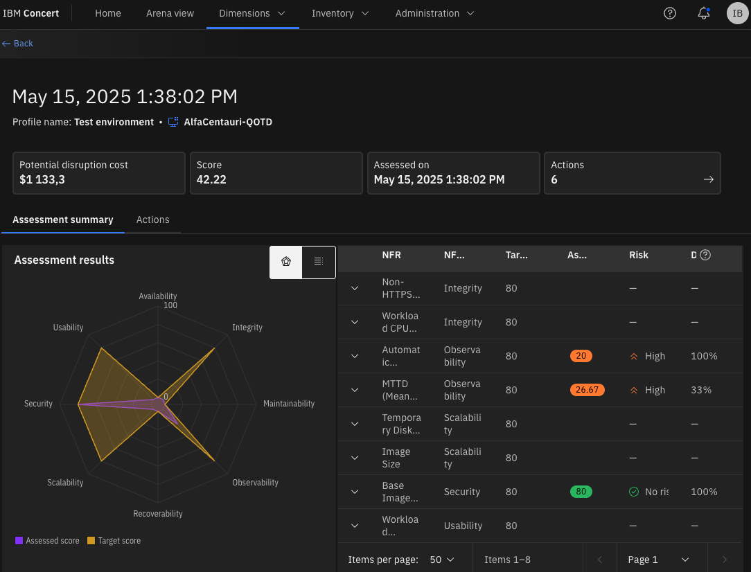The width and height of the screenshot is (751, 572).
Task: Open the help question mark icon
Action: click(669, 13)
